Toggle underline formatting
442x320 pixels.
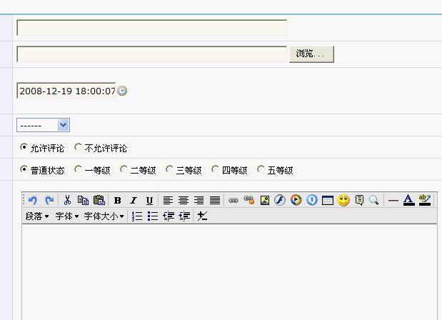point(149,201)
